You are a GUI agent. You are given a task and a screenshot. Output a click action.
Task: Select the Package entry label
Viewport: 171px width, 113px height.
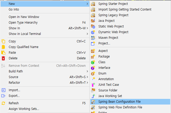pos(104,56)
